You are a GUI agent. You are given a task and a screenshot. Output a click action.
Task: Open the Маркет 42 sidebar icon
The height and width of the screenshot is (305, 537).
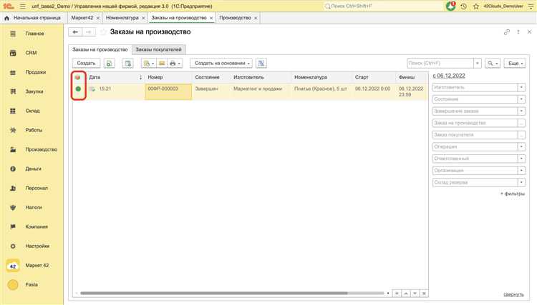13,266
